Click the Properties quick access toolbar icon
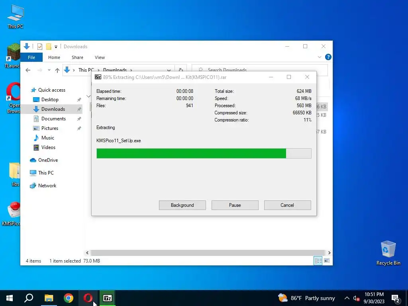408x306 pixels. pos(40,47)
